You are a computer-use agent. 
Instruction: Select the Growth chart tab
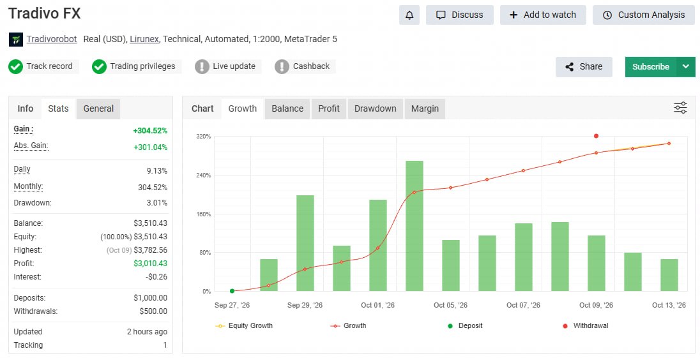point(243,108)
